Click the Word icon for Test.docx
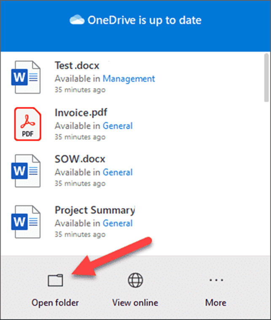This screenshot has width=271, height=320. click(26, 77)
